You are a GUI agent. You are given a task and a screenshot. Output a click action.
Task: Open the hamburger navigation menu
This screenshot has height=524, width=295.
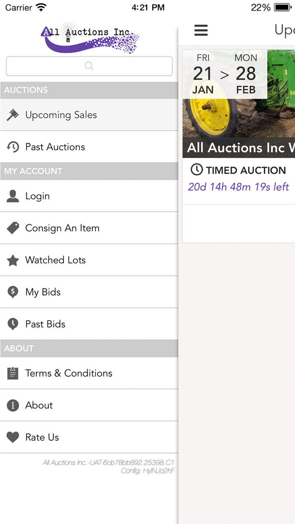(x=201, y=30)
